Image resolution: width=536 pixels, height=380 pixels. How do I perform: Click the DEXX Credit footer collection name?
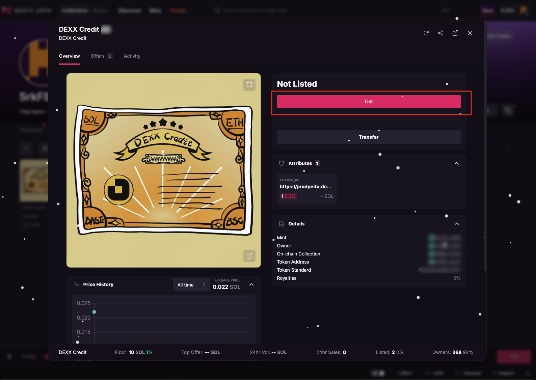pos(73,352)
